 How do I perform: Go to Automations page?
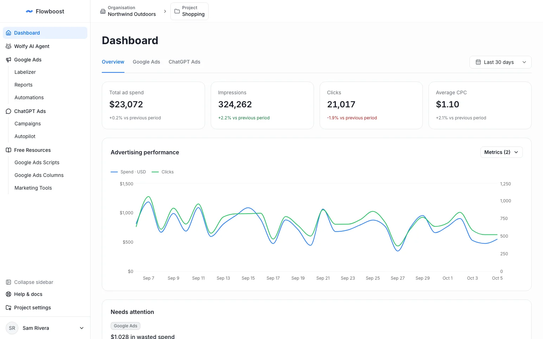pos(29,97)
